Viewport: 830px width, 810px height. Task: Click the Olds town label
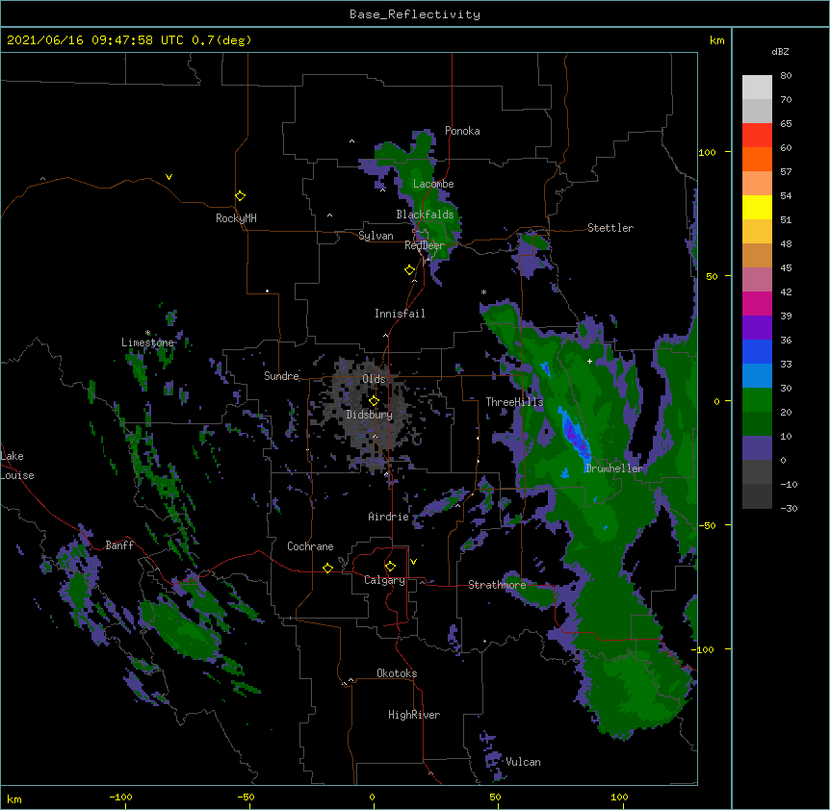click(x=374, y=379)
